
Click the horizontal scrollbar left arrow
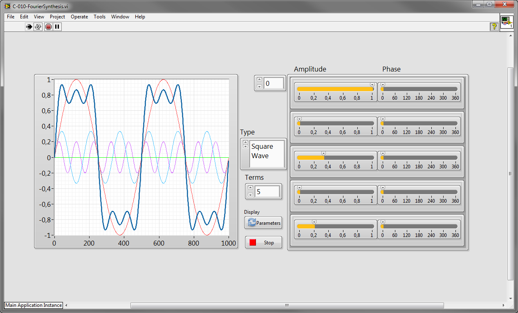[x=67, y=305]
